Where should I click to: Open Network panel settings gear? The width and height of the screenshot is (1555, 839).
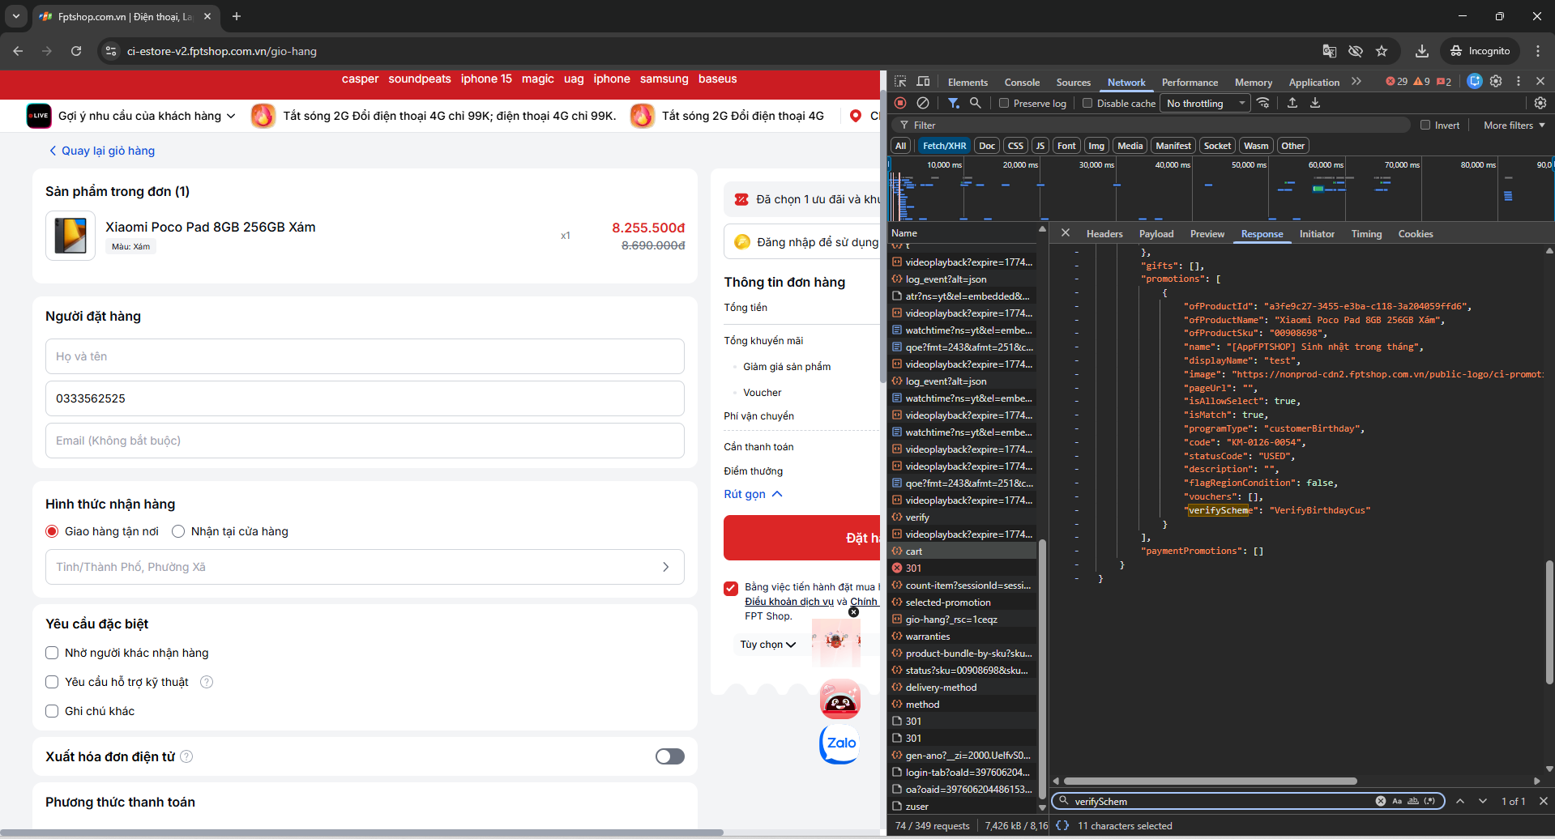click(1540, 103)
